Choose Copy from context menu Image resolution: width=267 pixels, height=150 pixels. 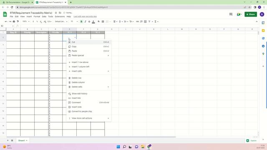89,46
